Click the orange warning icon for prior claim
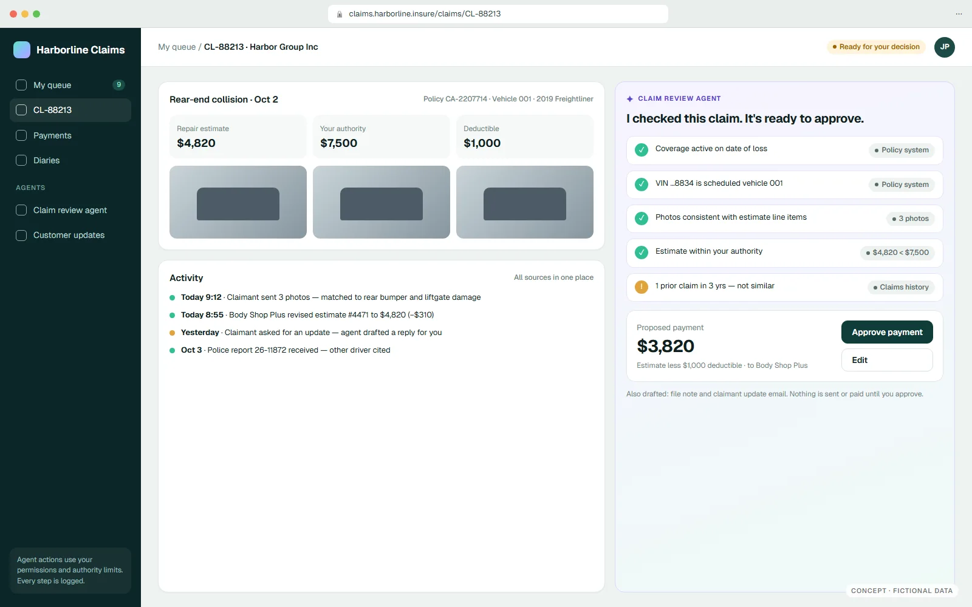 coord(642,287)
